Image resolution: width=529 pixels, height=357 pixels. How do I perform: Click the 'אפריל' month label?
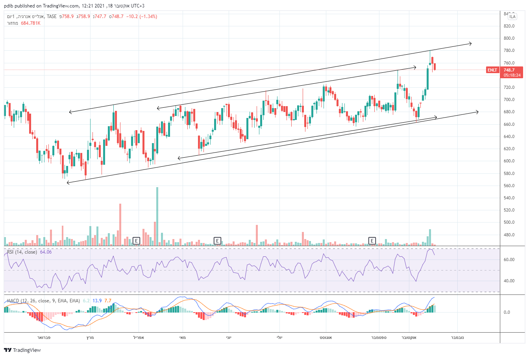coord(139,337)
